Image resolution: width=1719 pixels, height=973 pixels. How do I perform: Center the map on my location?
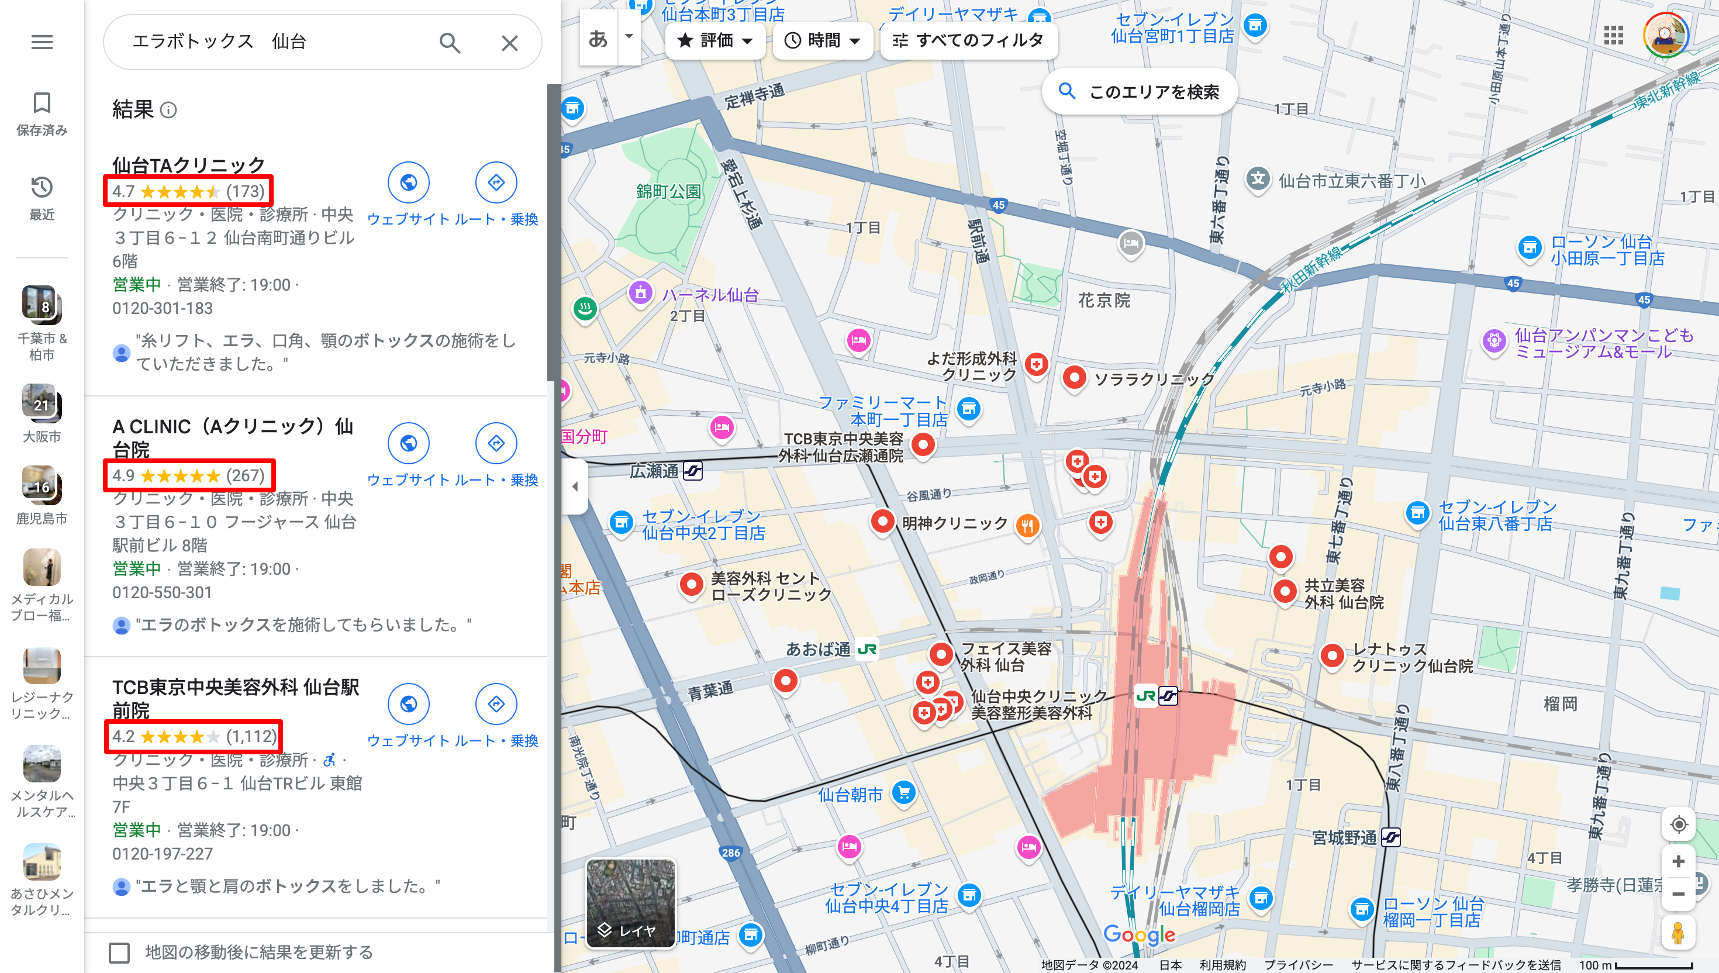(1677, 824)
